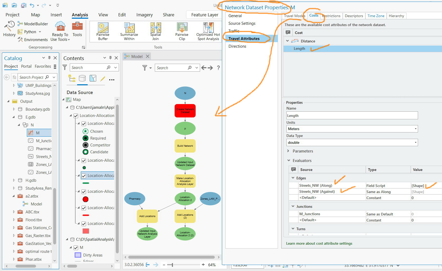Screen dimensions: 442x271
Task: Collapse the Distance cost group
Action: click(x=287, y=41)
